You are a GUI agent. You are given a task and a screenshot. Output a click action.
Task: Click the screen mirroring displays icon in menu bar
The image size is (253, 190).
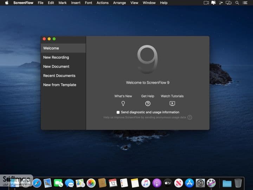[x=229, y=3]
